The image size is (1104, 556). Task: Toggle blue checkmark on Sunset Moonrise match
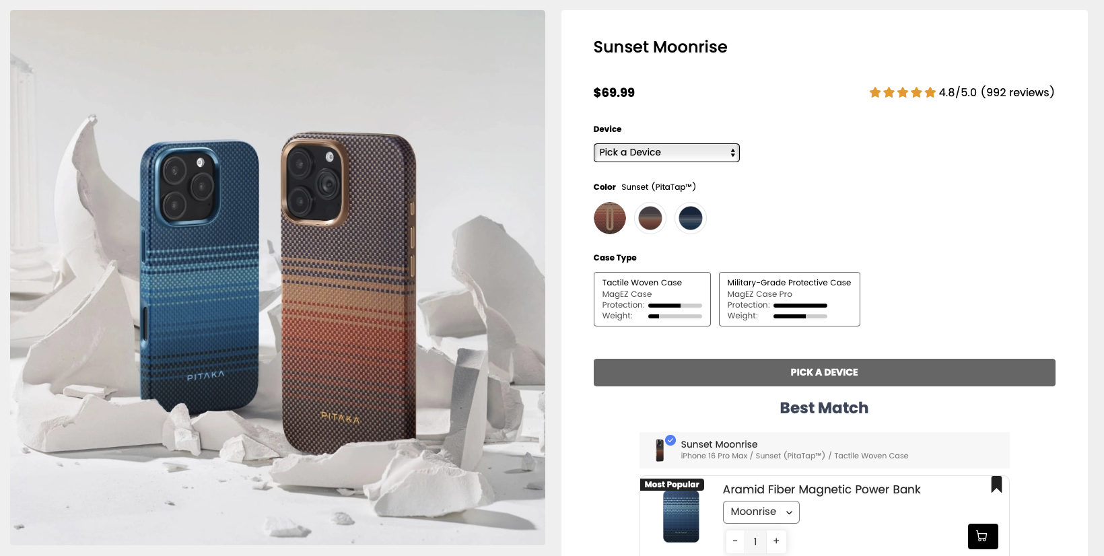pyautogui.click(x=670, y=440)
